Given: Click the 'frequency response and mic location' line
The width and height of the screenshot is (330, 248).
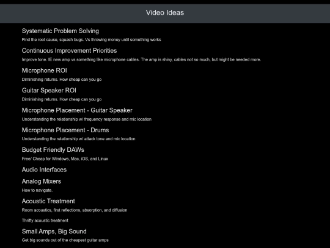Looking at the screenshot, I should [87, 119].
